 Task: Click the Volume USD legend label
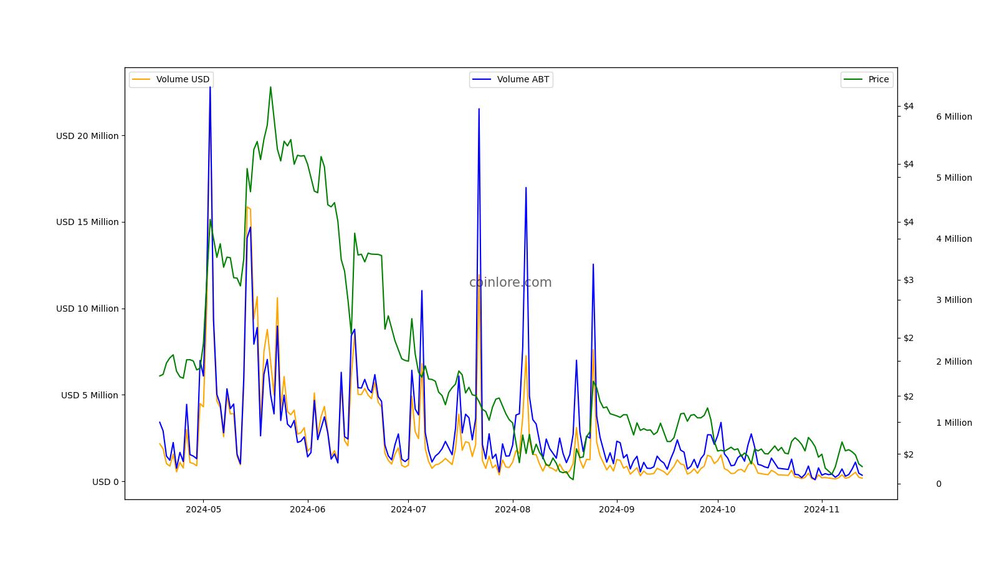183,79
